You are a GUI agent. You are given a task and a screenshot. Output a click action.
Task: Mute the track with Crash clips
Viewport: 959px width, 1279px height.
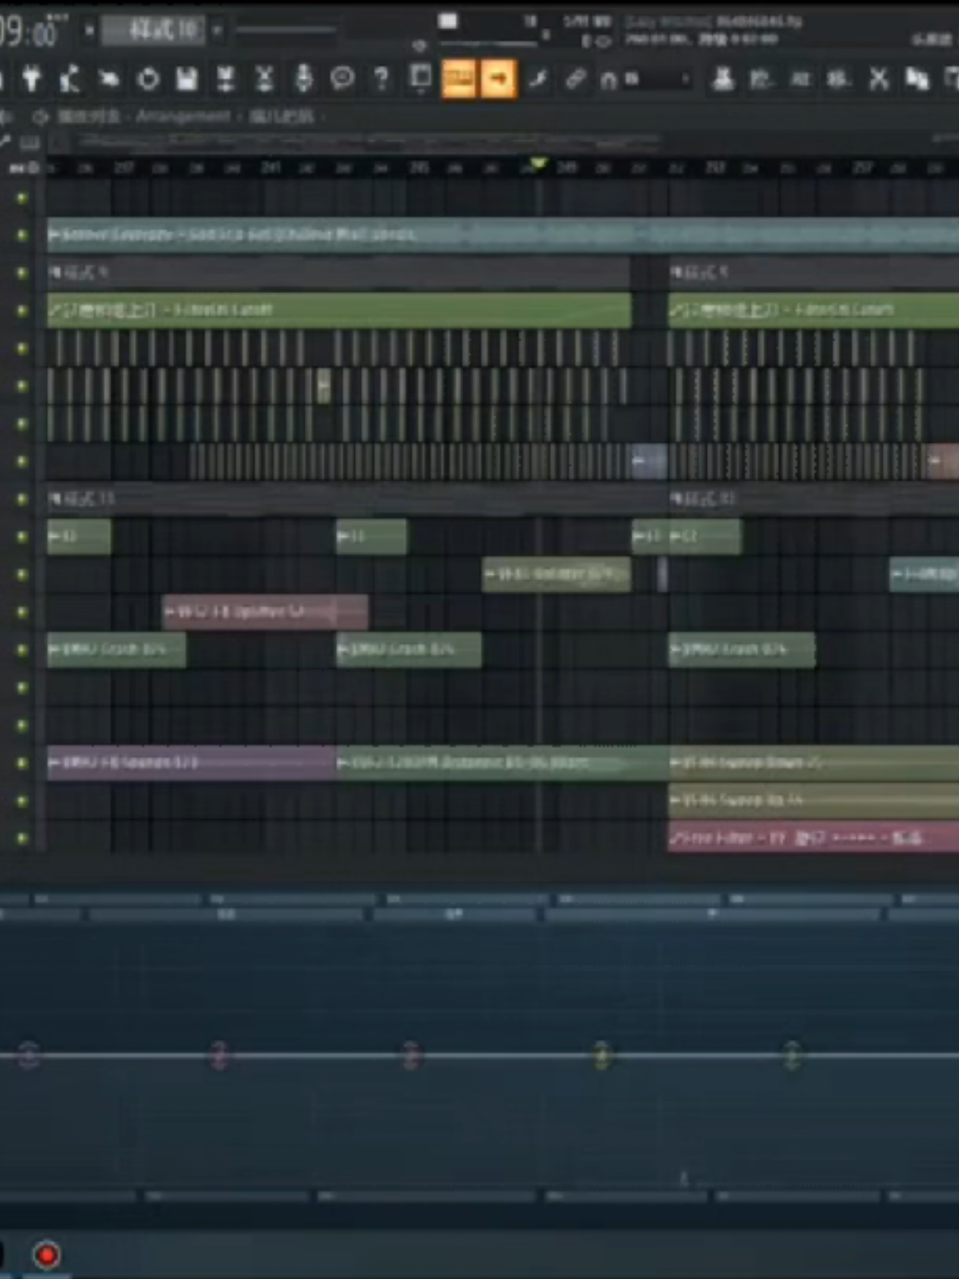22,650
